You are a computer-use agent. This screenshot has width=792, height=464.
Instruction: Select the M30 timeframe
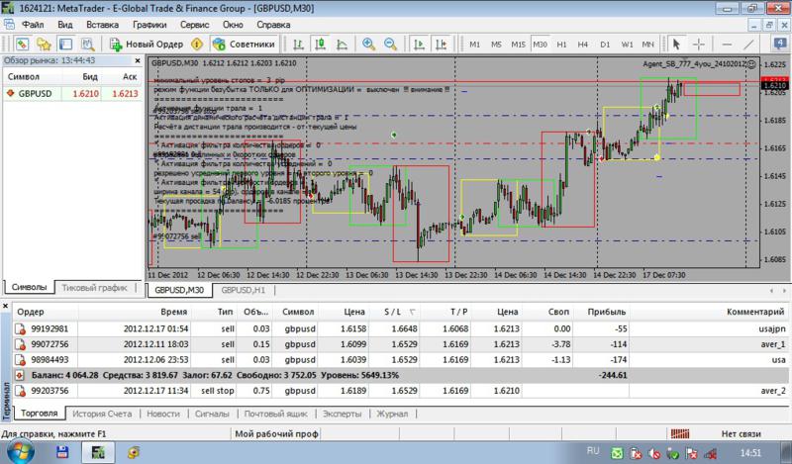540,45
